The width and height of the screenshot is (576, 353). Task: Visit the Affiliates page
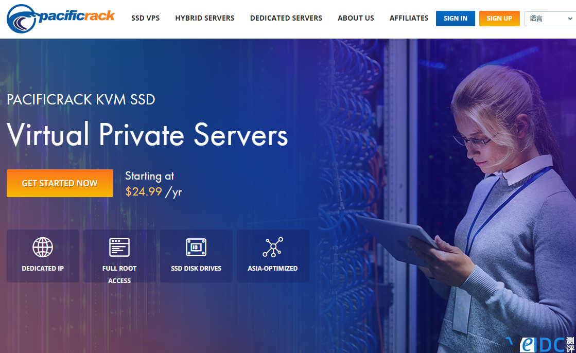pyautogui.click(x=409, y=18)
